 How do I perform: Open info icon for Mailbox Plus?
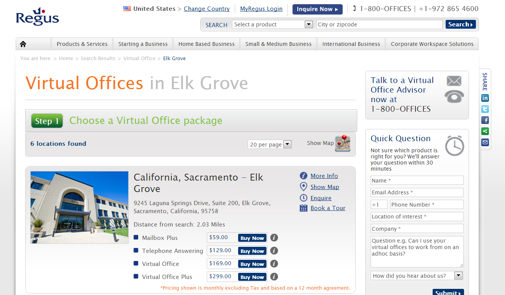tap(274, 238)
